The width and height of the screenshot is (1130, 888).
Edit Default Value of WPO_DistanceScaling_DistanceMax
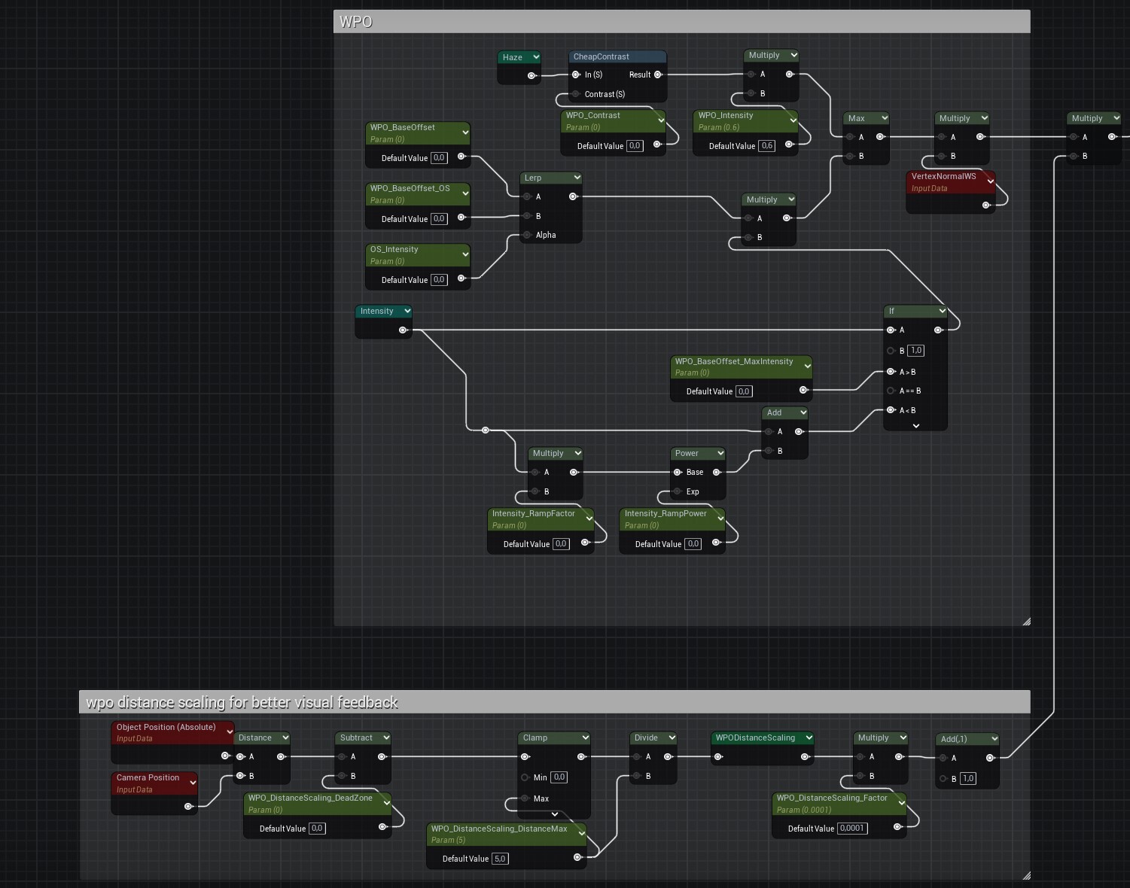[499, 858]
